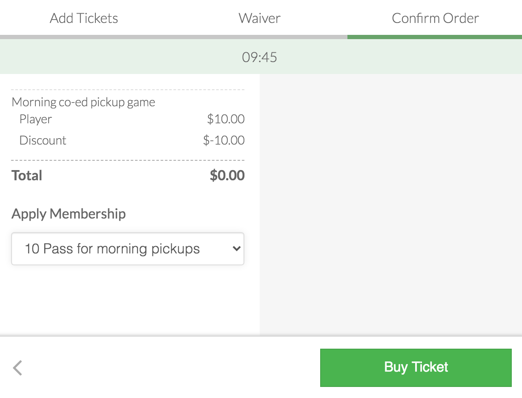Click the Discount line label
522x398 pixels.
coord(43,140)
